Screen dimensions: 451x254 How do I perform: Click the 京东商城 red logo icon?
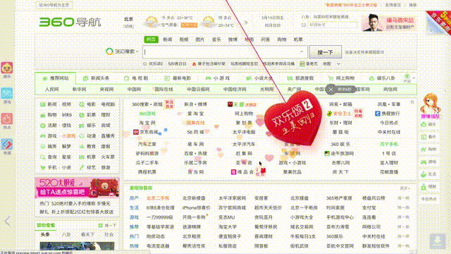click(136, 132)
